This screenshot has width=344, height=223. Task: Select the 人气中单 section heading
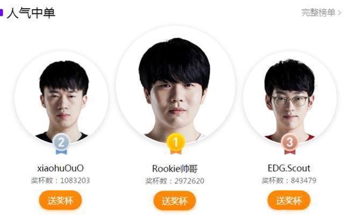(x=31, y=13)
